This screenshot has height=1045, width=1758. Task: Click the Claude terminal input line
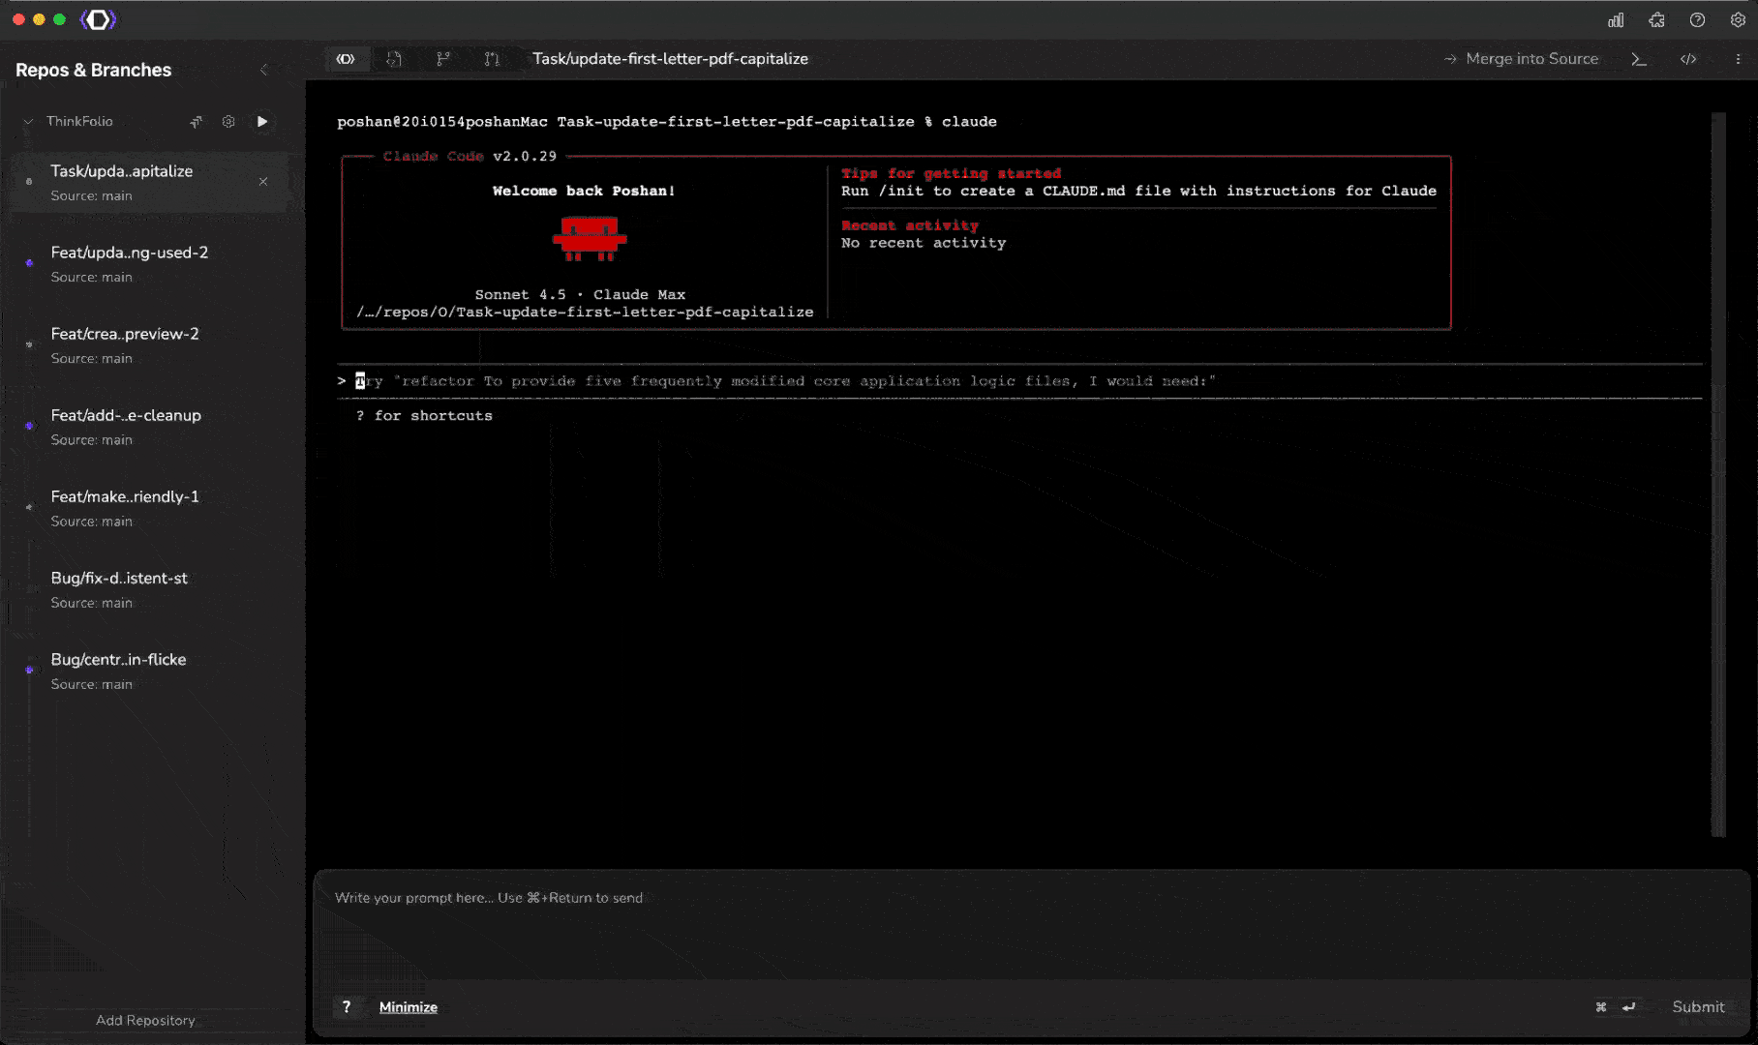point(1018,381)
